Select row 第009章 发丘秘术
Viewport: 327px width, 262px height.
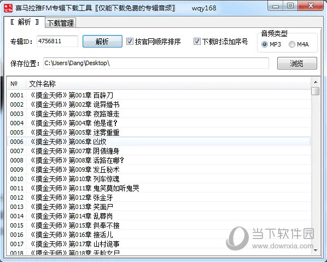click(159, 170)
